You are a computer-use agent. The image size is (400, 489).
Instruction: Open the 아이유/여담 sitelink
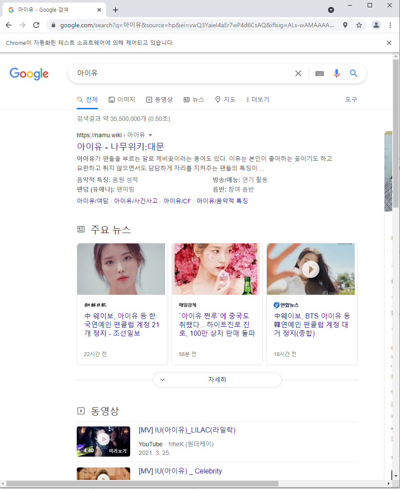coord(93,201)
